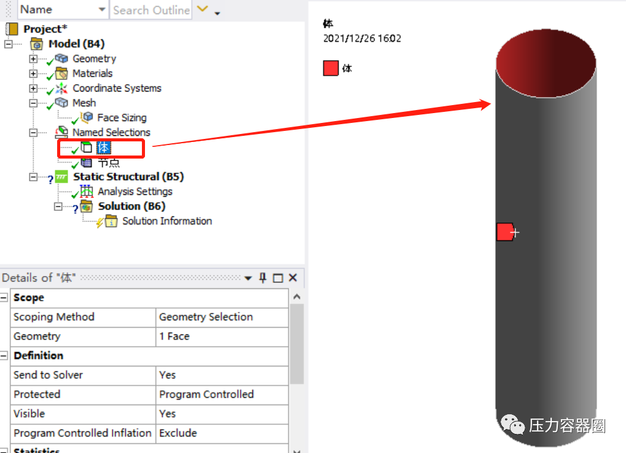The width and height of the screenshot is (626, 453).
Task: Collapse the Definition section in Details
Action: [4, 355]
